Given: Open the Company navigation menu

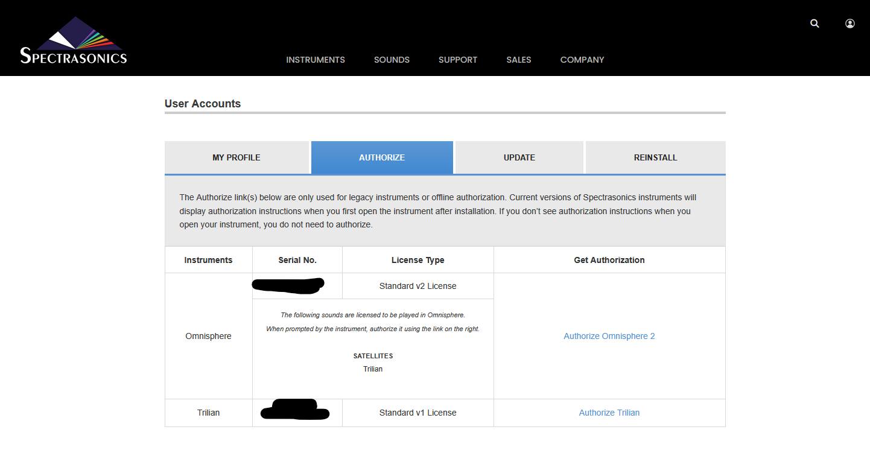Looking at the screenshot, I should tap(582, 60).
